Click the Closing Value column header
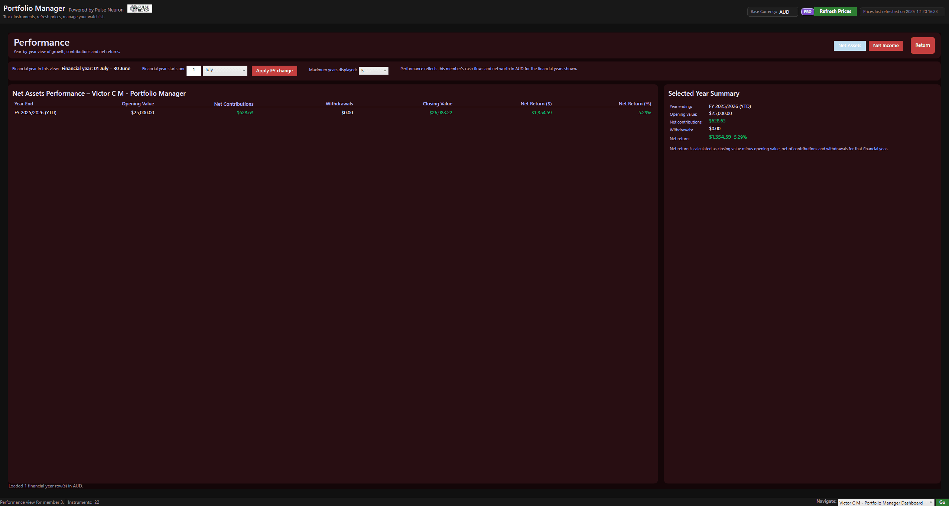Viewport: 949px width, 506px height. [437, 104]
